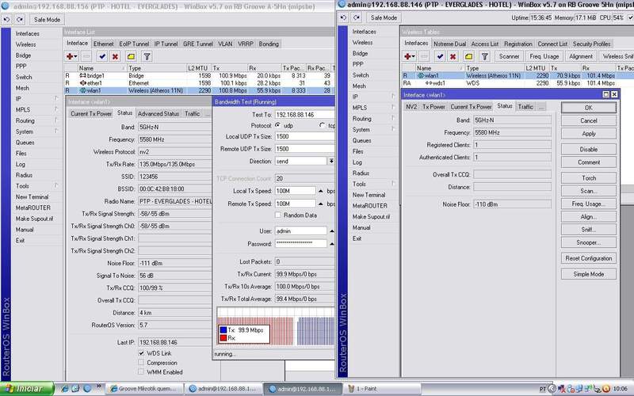Viewport: 634px width, 396px height.
Task: Click blue checkmark enable icon in Interface List
Action: click(x=102, y=56)
